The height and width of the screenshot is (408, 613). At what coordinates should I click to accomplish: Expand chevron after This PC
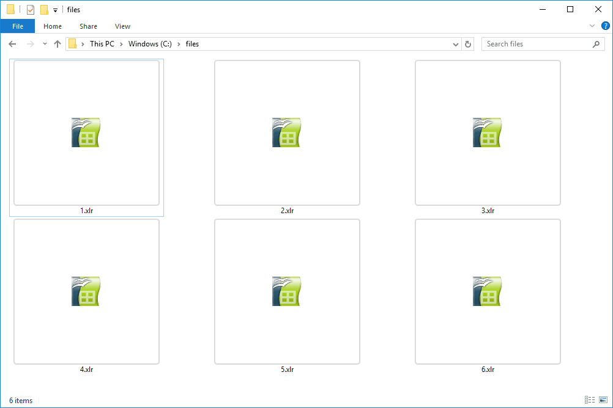pyautogui.click(x=121, y=44)
